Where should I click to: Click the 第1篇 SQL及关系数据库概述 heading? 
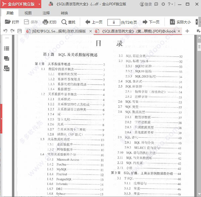(70, 55)
